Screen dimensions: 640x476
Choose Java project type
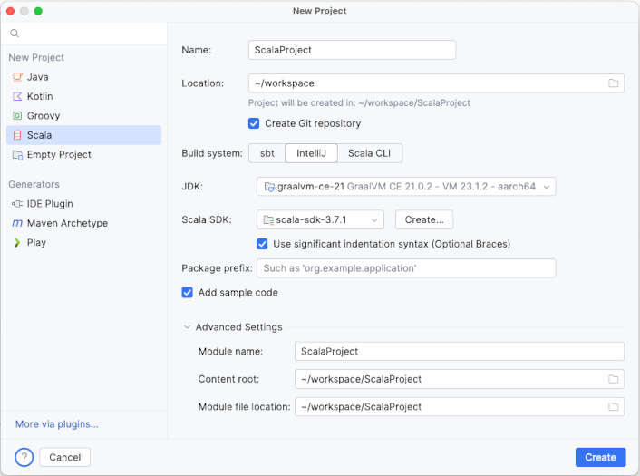pos(83,77)
